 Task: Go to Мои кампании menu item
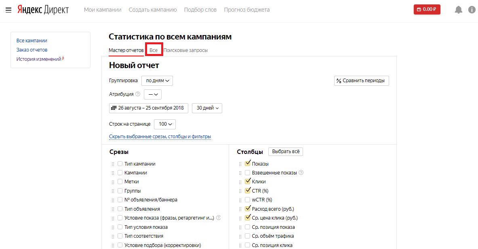point(103,10)
